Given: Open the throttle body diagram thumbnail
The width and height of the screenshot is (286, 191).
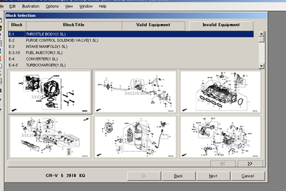Looking at the screenshot, I should click(x=50, y=92).
